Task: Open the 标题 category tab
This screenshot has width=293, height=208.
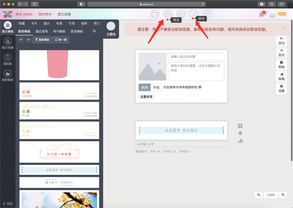Action: tap(22, 23)
